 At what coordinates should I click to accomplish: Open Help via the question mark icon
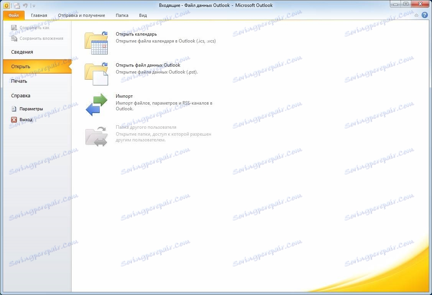click(424, 15)
